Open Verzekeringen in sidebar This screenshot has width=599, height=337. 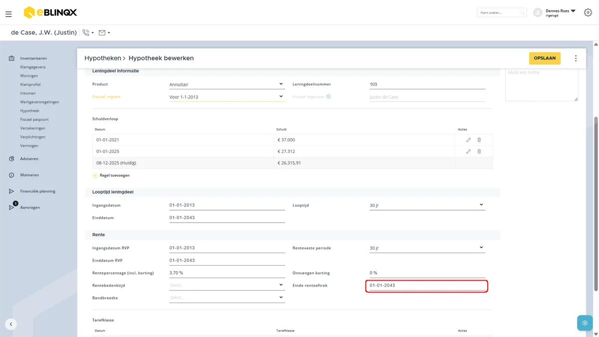(x=33, y=128)
